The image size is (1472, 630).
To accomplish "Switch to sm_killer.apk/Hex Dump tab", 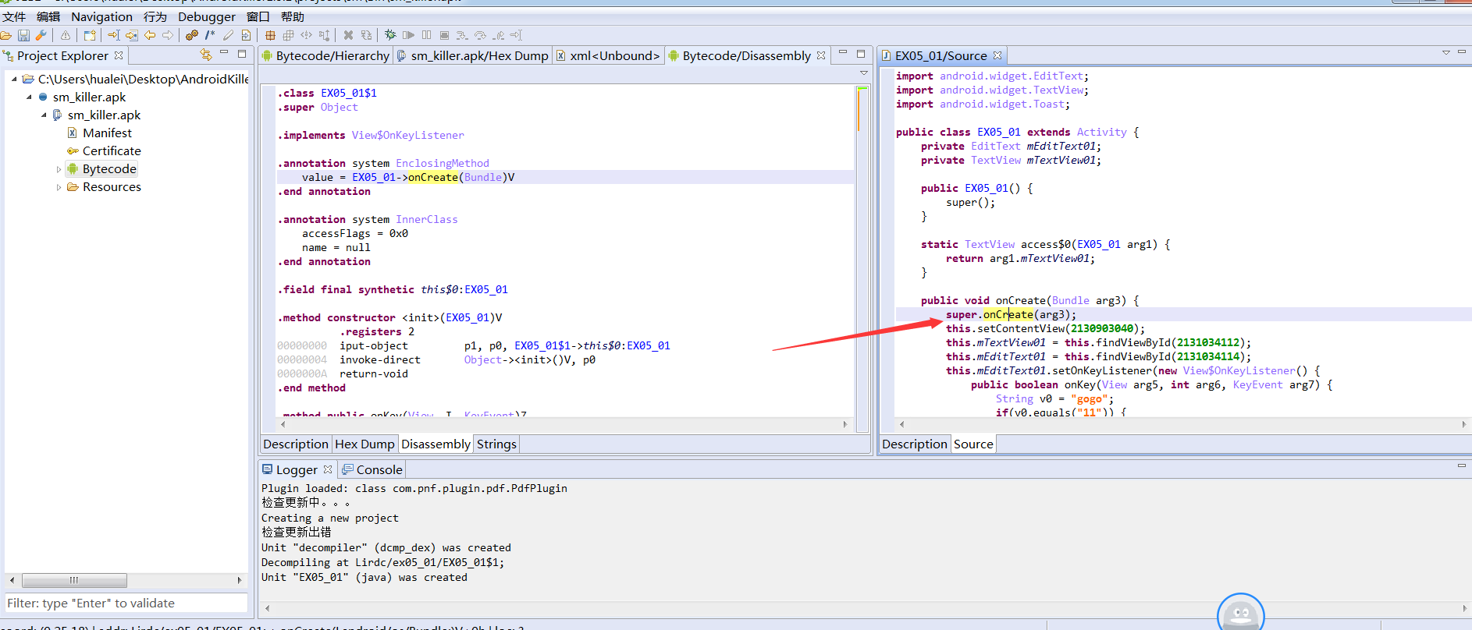I will click(x=472, y=55).
